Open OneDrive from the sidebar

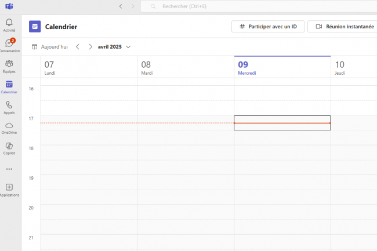pyautogui.click(x=9, y=128)
